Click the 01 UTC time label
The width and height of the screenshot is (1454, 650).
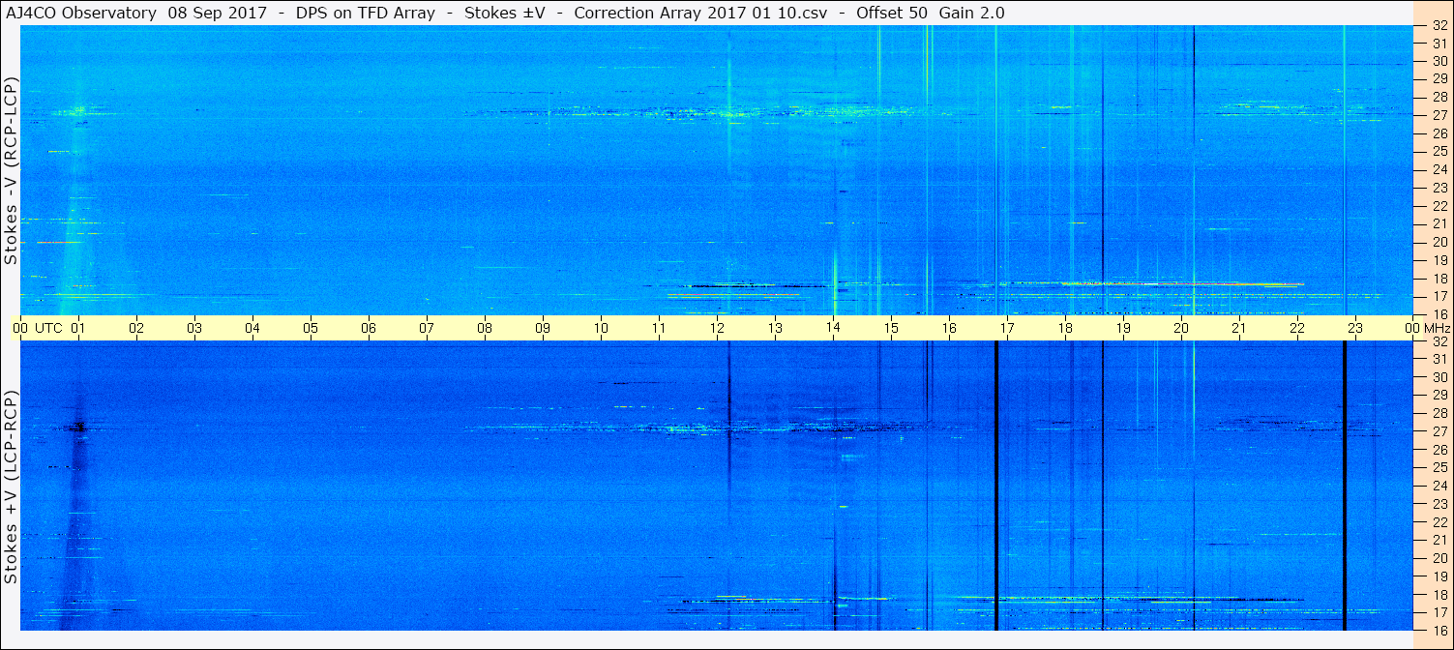click(78, 328)
